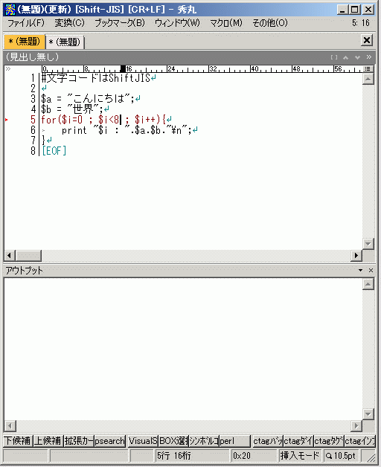Viewport: 381px width, 467px height.
Task: Click inside the empty output pane area
Action: point(183,349)
